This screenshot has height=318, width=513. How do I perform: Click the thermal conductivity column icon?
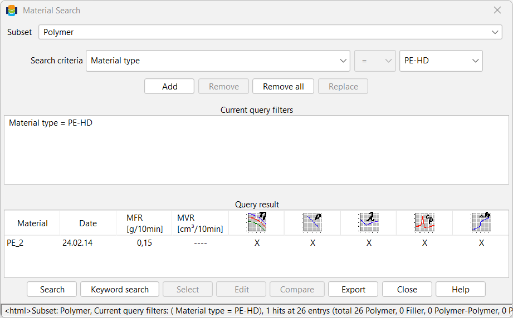pos(369,222)
